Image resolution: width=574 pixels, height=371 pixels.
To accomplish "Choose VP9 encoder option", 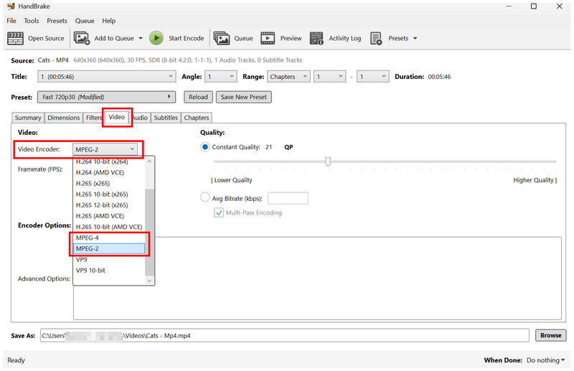I will tap(110, 259).
